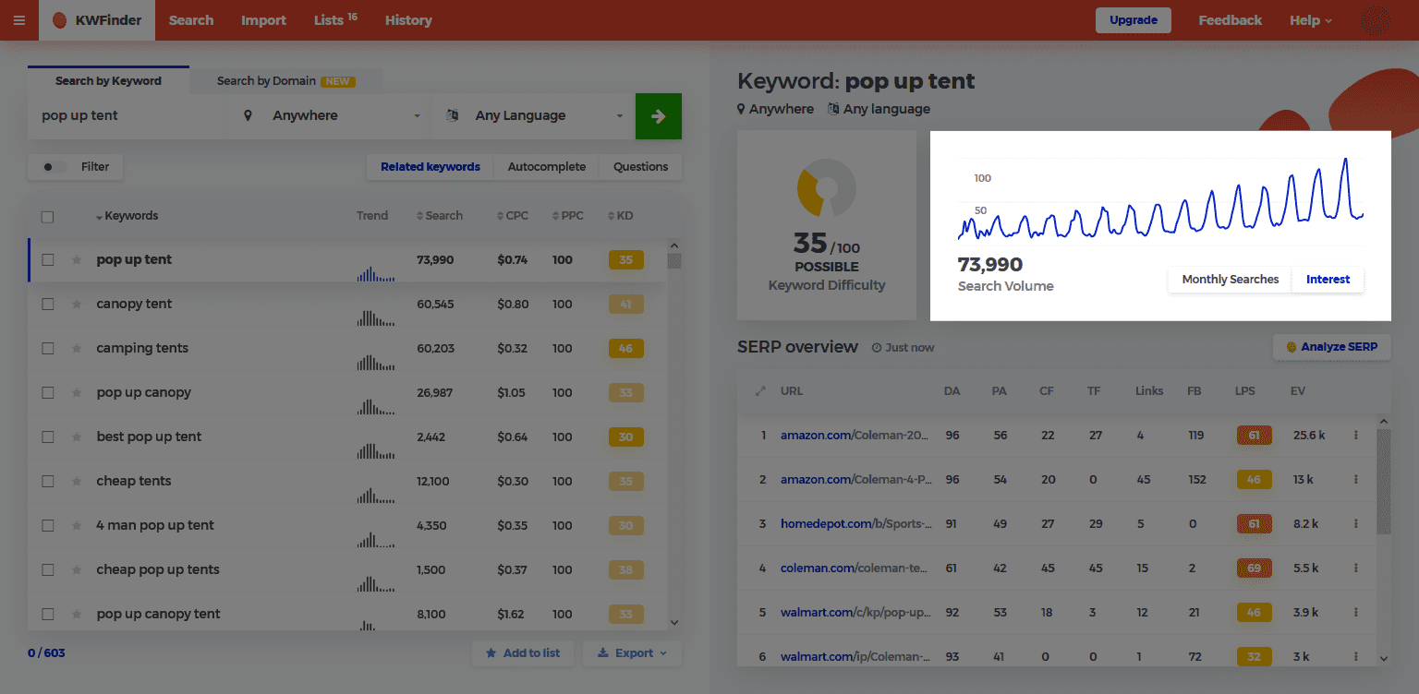Select the Autocomplete tab
This screenshot has width=1419, height=694.
click(x=546, y=167)
